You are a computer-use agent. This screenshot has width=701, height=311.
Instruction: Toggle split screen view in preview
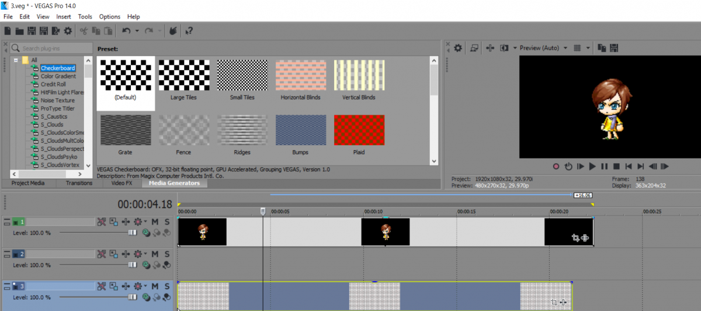[x=504, y=48]
